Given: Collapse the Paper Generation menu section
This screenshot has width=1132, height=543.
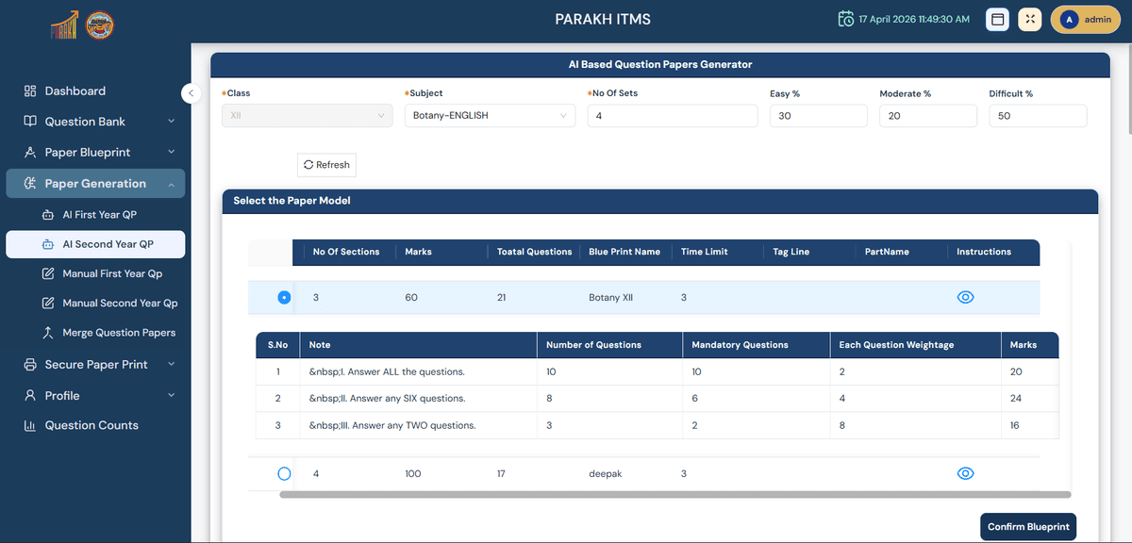Looking at the screenshot, I should pyautogui.click(x=171, y=184).
